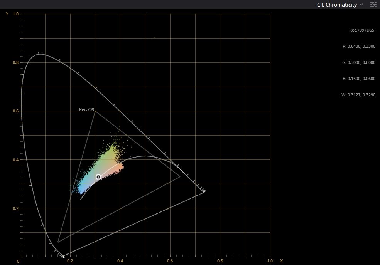Click the white point marker circle
Image resolution: width=380 pixels, height=265 pixels.
98,177
